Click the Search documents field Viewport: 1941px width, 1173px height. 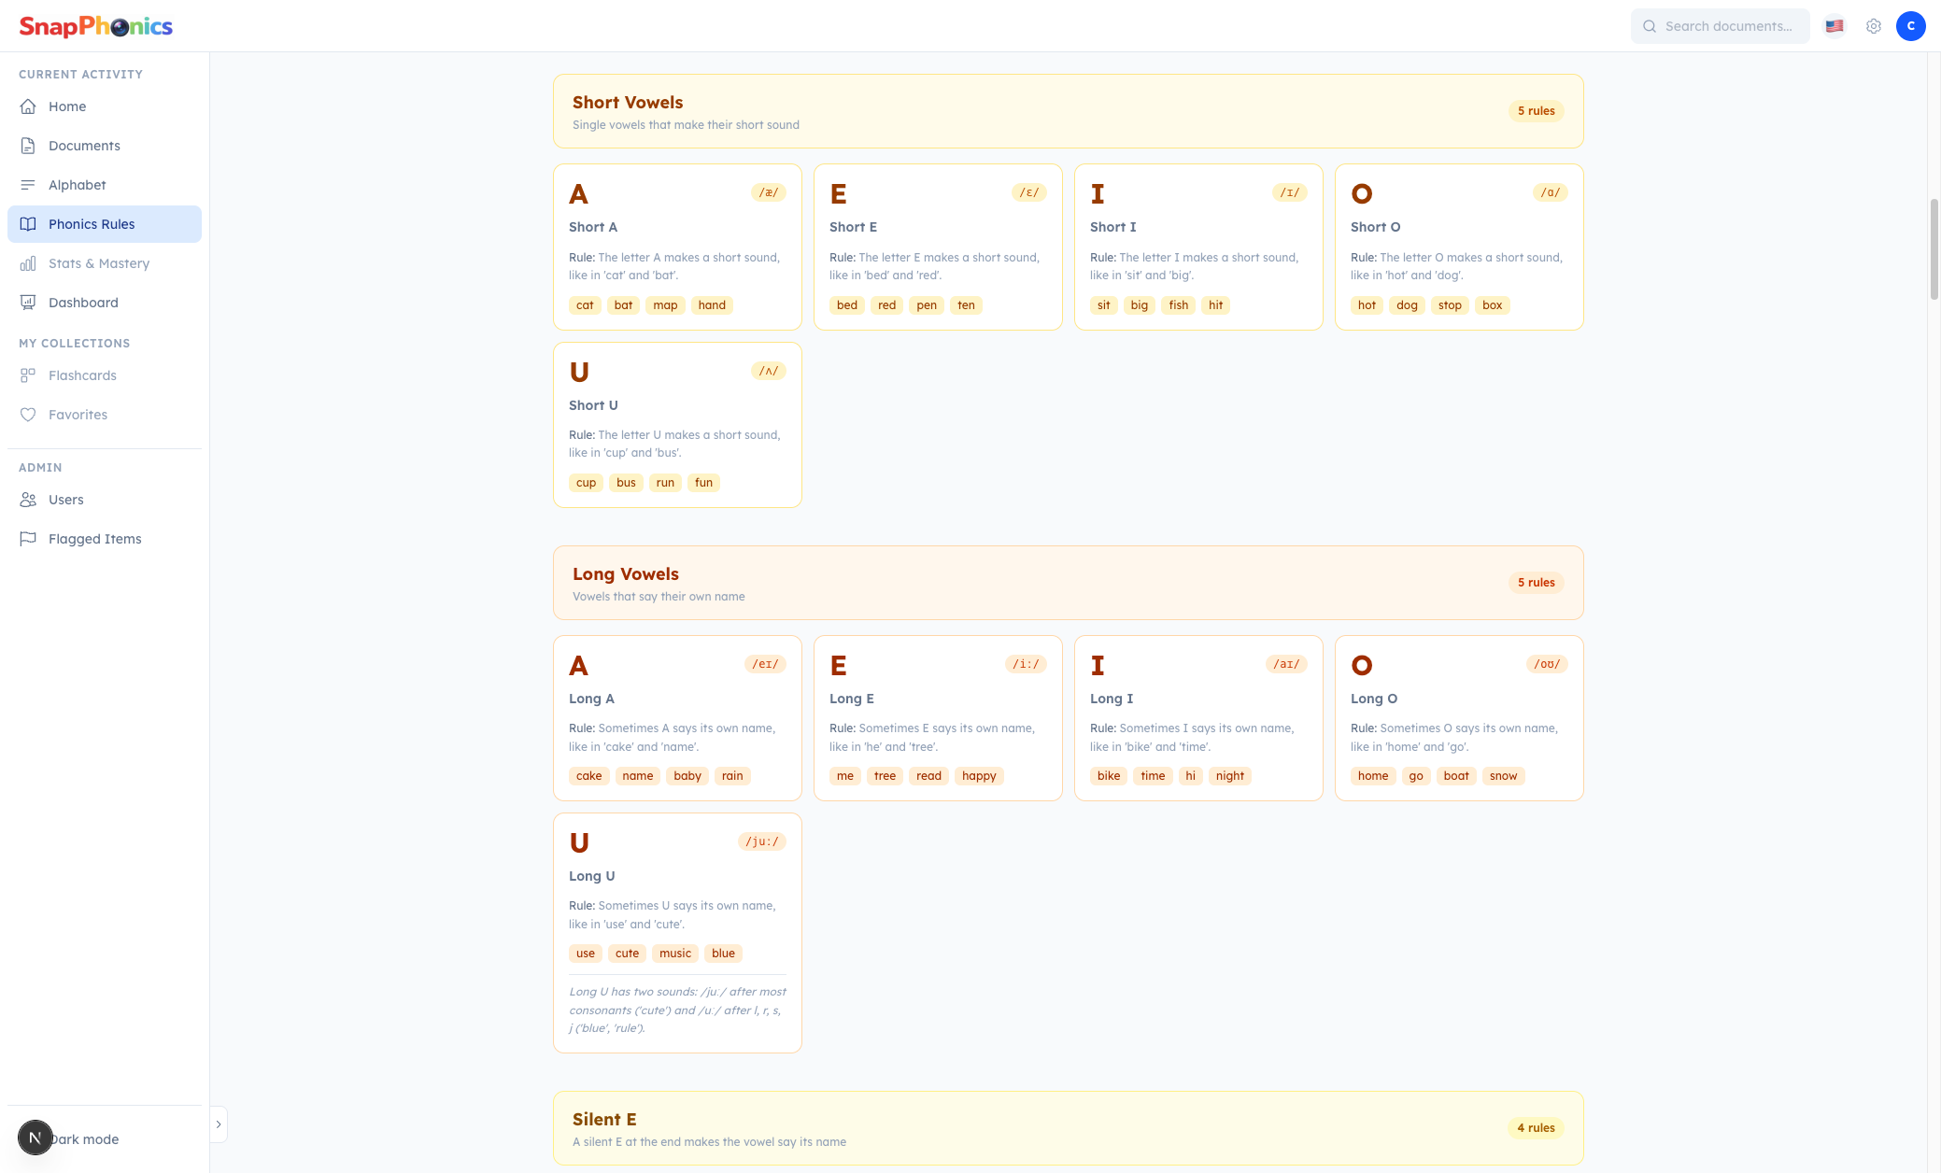[1727, 26]
